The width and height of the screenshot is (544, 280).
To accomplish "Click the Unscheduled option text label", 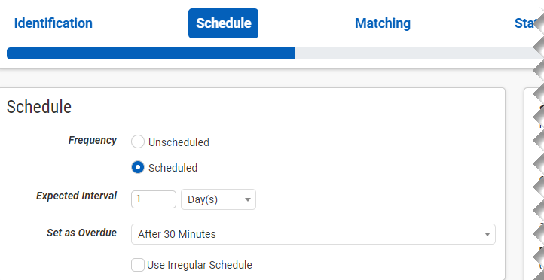I will click(x=179, y=142).
